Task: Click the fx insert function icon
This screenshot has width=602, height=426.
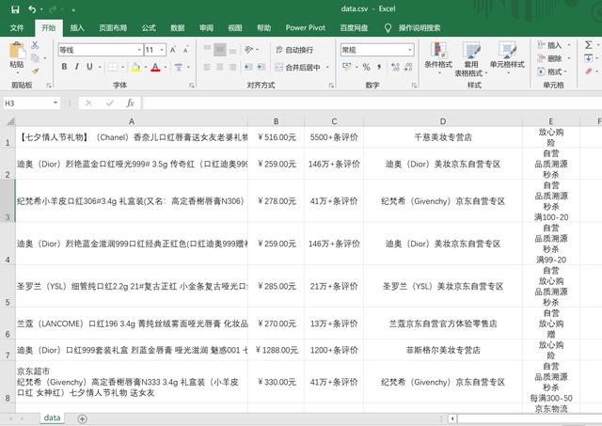Action: point(130,103)
